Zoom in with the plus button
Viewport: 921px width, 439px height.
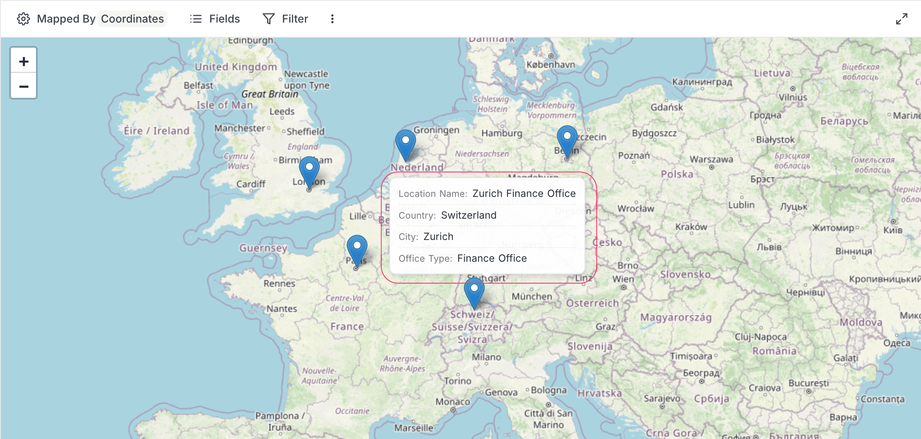click(x=24, y=61)
